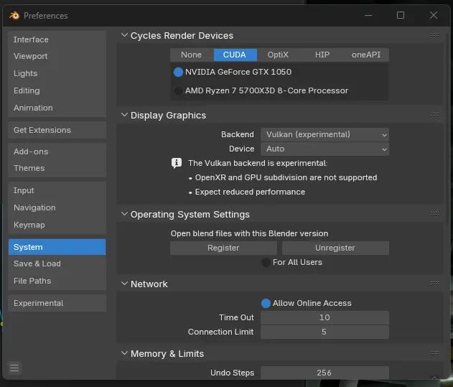Select the System category
The image size is (453, 387).
pos(57,247)
